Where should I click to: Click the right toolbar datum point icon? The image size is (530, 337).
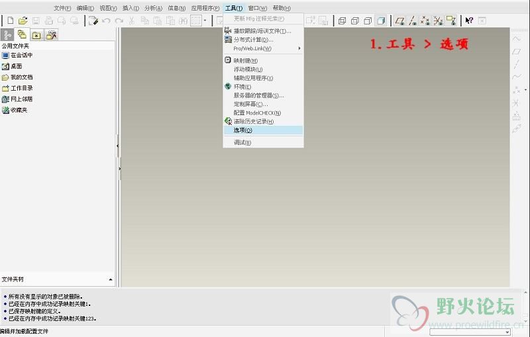point(516,90)
